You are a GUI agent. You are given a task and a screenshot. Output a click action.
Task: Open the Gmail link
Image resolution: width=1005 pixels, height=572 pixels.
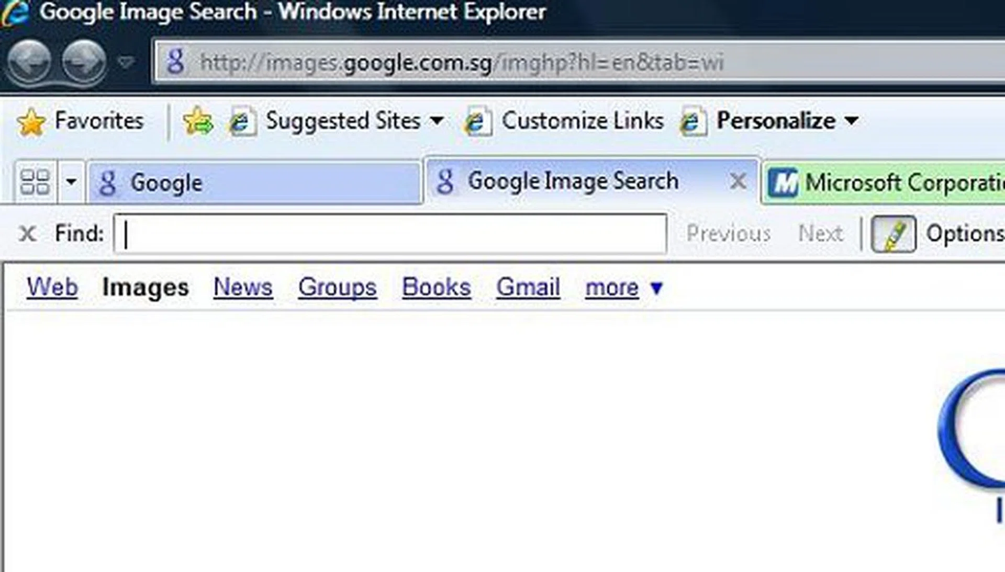(528, 287)
